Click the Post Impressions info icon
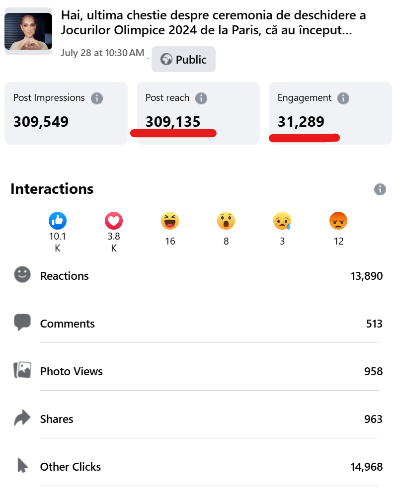The image size is (394, 503). pos(97,98)
